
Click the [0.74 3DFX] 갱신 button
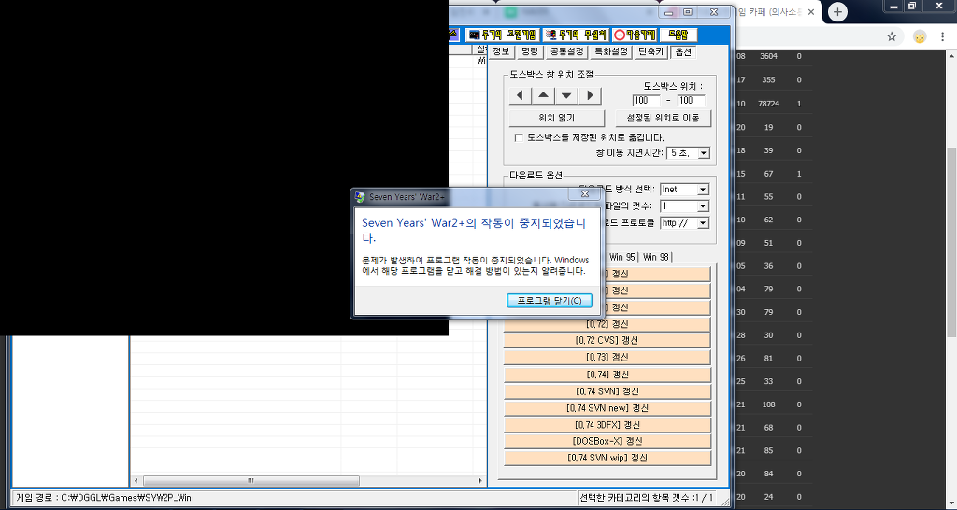click(x=607, y=425)
